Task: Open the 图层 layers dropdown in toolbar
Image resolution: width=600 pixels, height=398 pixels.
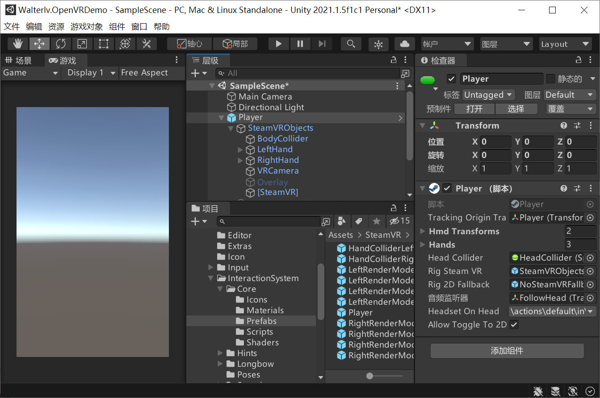Action: tap(506, 44)
